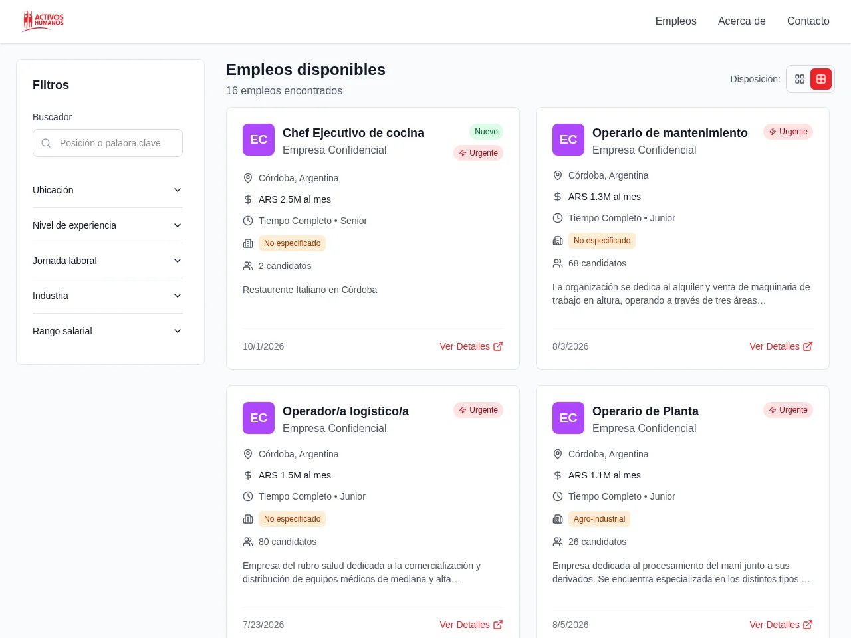Image resolution: width=851 pixels, height=638 pixels.
Task: Open the Rango salarial filter
Action: pos(108,331)
